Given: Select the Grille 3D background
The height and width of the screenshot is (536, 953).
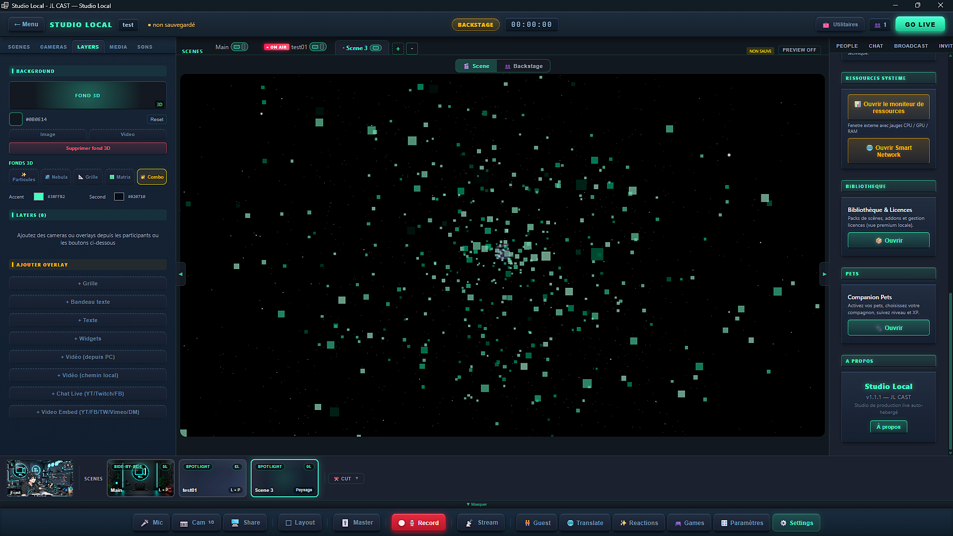Looking at the screenshot, I should 88,177.
